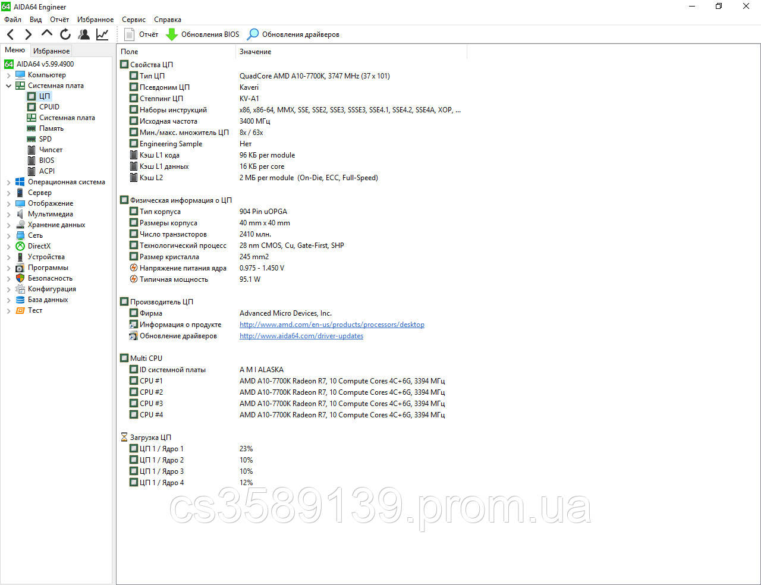Click the Поле column header
This screenshot has height=585, width=761.
tap(176, 52)
